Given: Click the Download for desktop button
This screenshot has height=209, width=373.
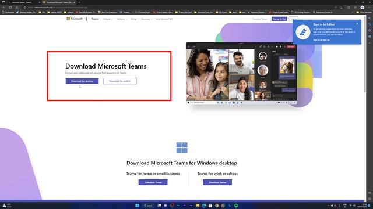Looking at the screenshot, I should [82, 81].
